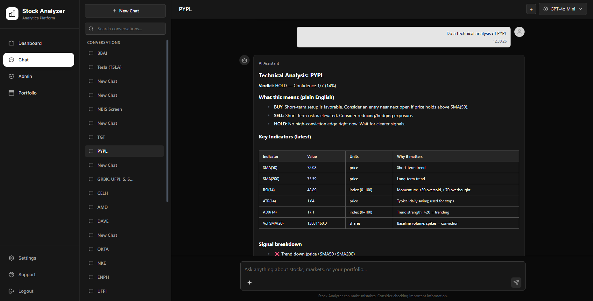Start a New Chat

pyautogui.click(x=125, y=10)
